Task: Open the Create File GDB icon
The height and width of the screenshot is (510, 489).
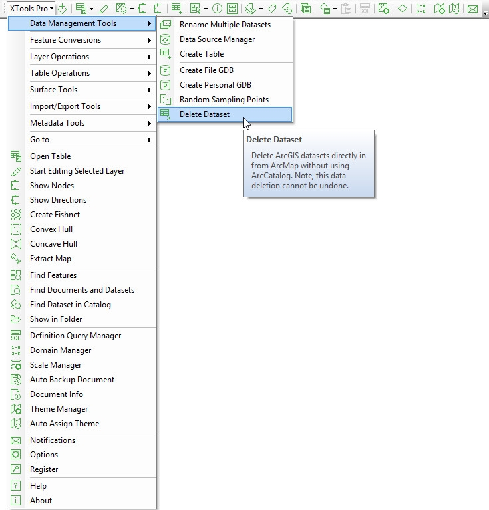Action: 166,70
